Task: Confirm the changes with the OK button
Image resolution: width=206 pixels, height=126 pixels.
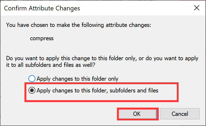Action: (x=137, y=114)
